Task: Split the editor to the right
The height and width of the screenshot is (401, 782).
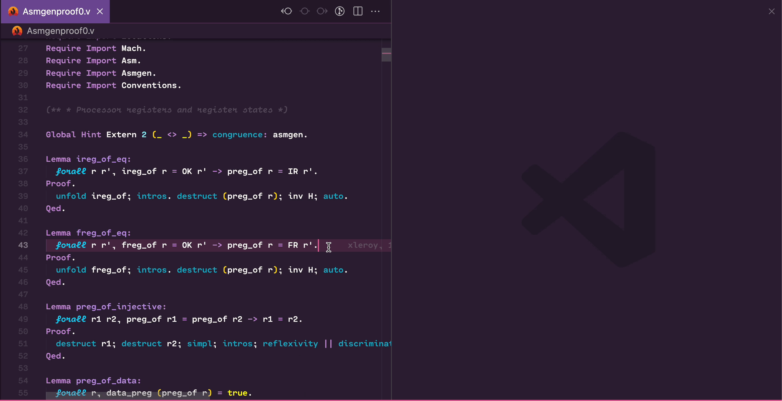Action: tap(358, 11)
